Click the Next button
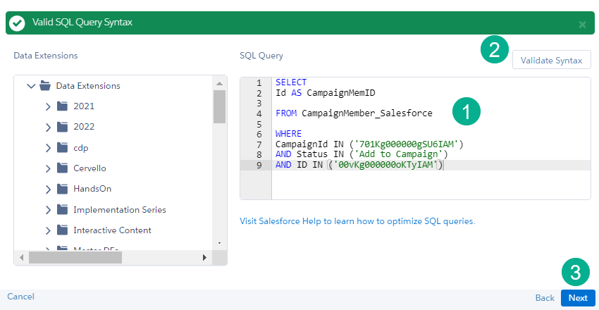Viewport: 599px width, 310px height. (x=578, y=298)
